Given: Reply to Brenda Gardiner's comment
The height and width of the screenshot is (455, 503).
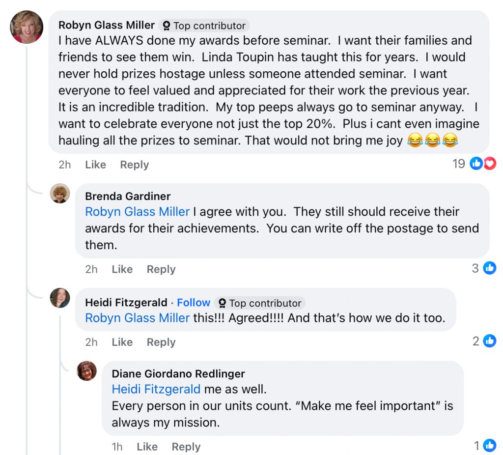Looking at the screenshot, I should click(x=161, y=269).
